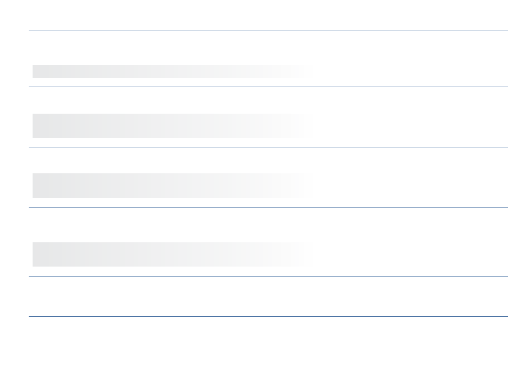The height and width of the screenshot is (372, 527).
Task: Click the blue divider below the thin bar
Action: pos(268,87)
